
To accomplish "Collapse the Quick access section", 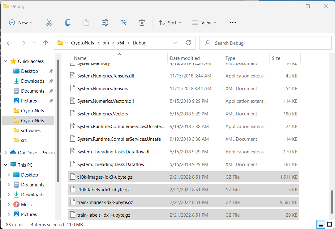I will point(6,61).
